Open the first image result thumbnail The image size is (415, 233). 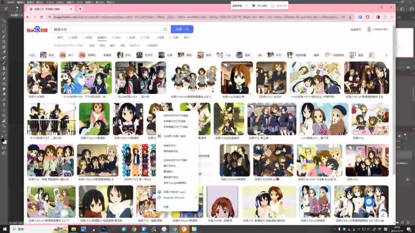coord(42,78)
